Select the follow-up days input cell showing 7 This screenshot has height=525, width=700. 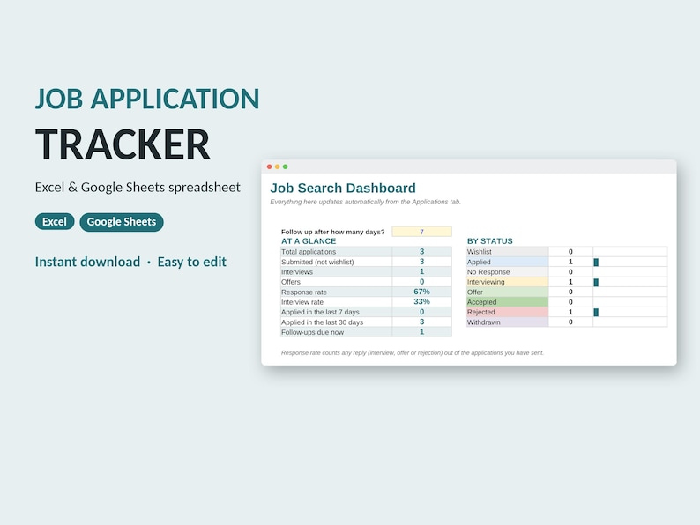click(x=422, y=232)
